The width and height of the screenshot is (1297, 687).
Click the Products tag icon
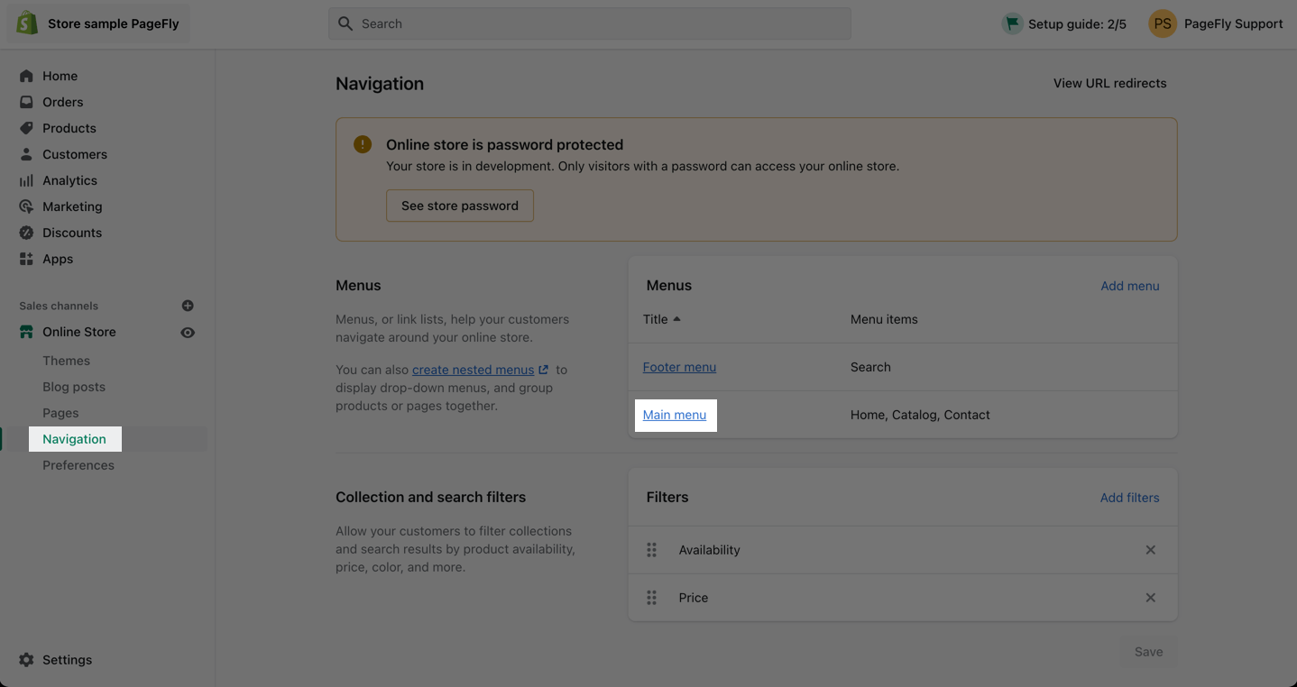pyautogui.click(x=26, y=128)
